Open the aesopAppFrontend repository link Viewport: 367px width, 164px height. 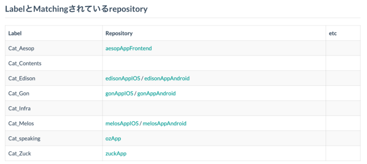coord(128,48)
